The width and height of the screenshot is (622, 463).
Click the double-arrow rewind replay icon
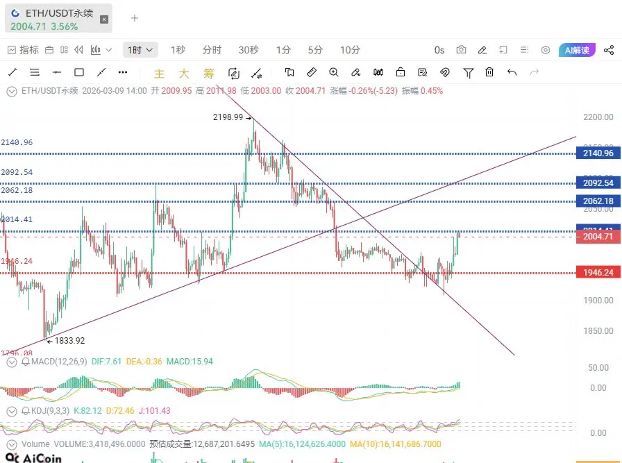tap(78, 50)
